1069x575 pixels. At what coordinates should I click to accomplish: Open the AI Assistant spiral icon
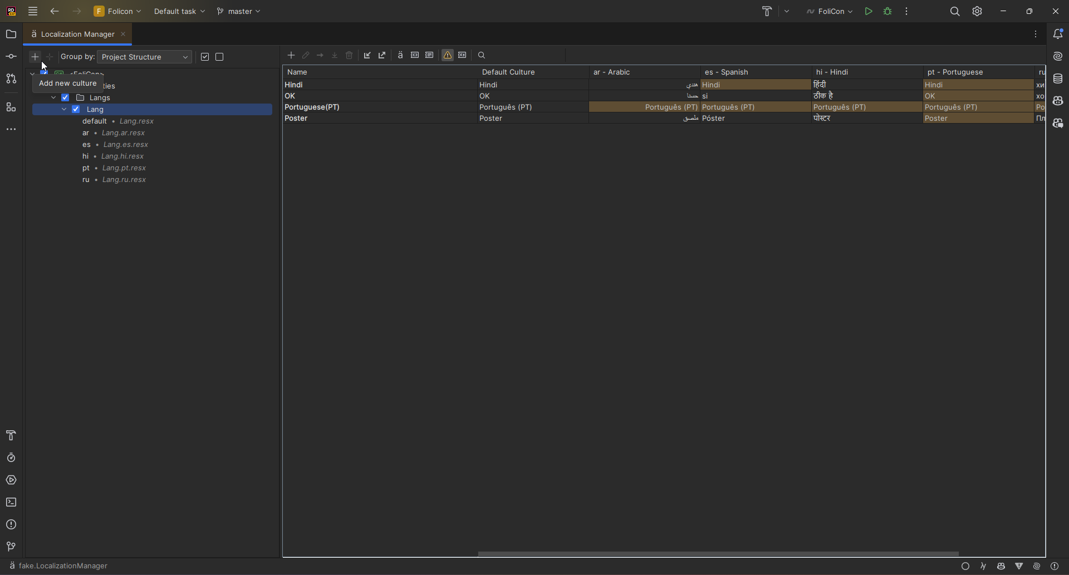tap(1058, 56)
